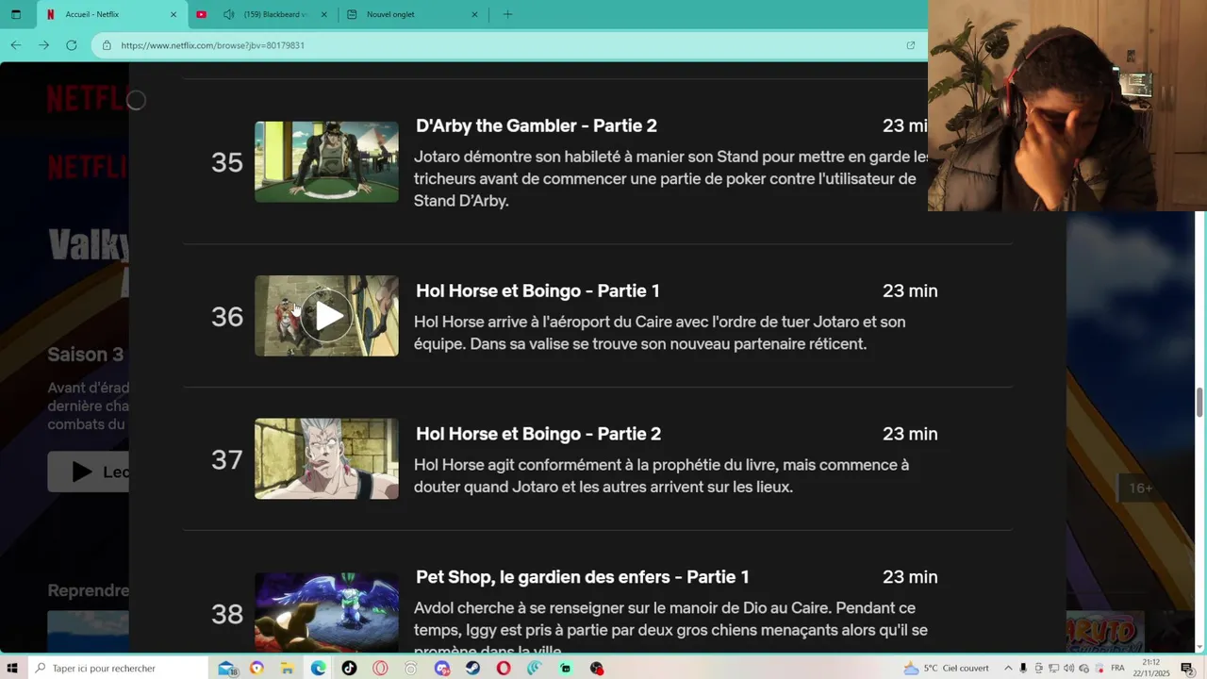
Task: Open the Mail app from the taskbar
Action: click(x=227, y=668)
